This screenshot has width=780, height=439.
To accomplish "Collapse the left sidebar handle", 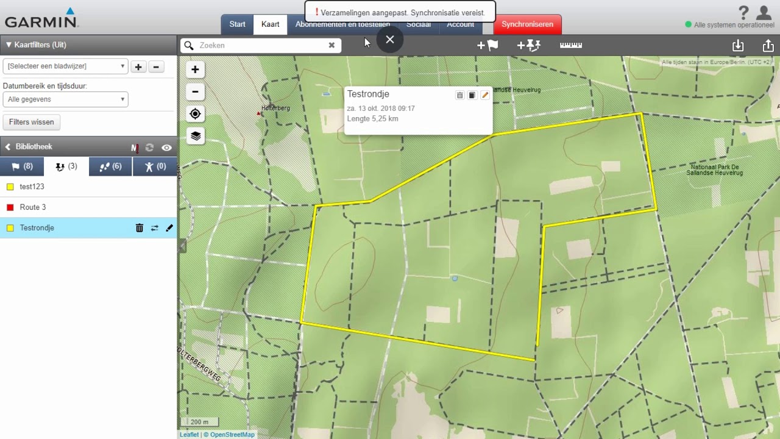I will (x=182, y=246).
